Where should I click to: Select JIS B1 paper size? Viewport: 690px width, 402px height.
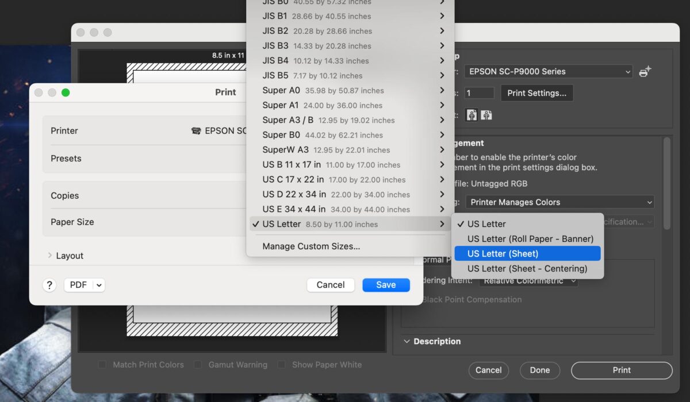pos(350,16)
